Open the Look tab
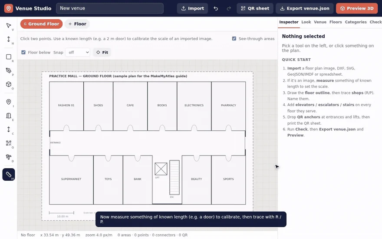This screenshot has height=239, width=382. [306, 22]
